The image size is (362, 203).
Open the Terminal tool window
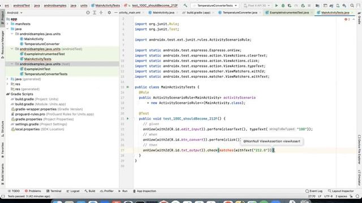(54, 191)
